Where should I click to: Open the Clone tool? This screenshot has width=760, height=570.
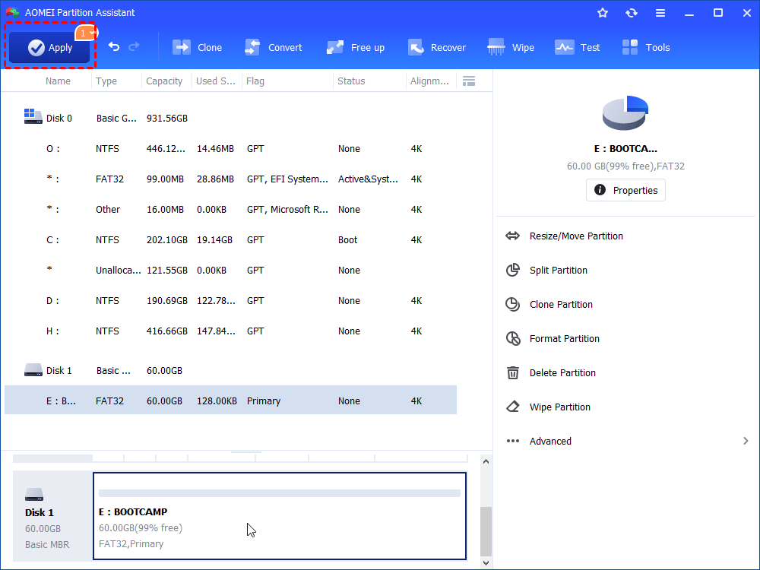coord(198,47)
